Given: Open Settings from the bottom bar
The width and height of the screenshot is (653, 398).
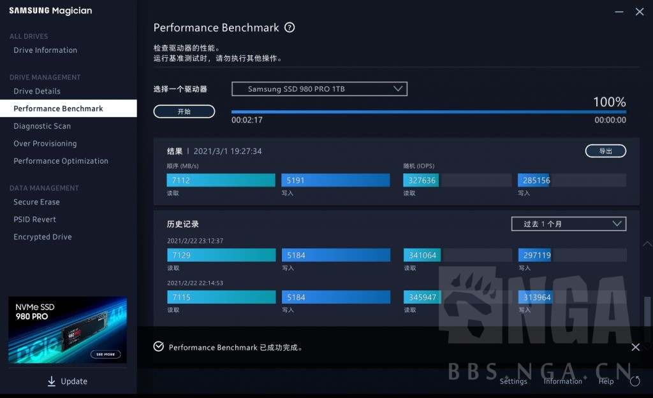Looking at the screenshot, I should pos(513,381).
